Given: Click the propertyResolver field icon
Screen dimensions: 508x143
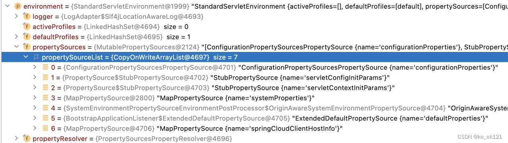Looking at the screenshot, I should pyautogui.click(x=27, y=138).
